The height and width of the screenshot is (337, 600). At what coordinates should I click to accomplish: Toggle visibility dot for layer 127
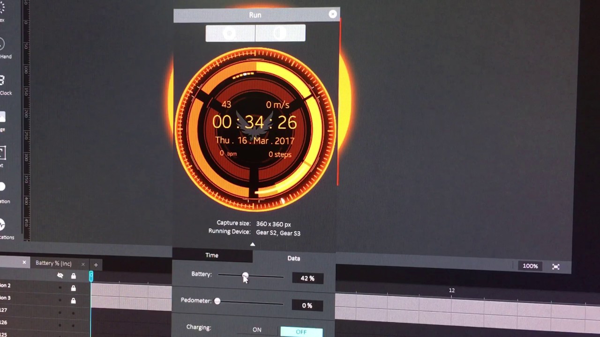pos(60,313)
